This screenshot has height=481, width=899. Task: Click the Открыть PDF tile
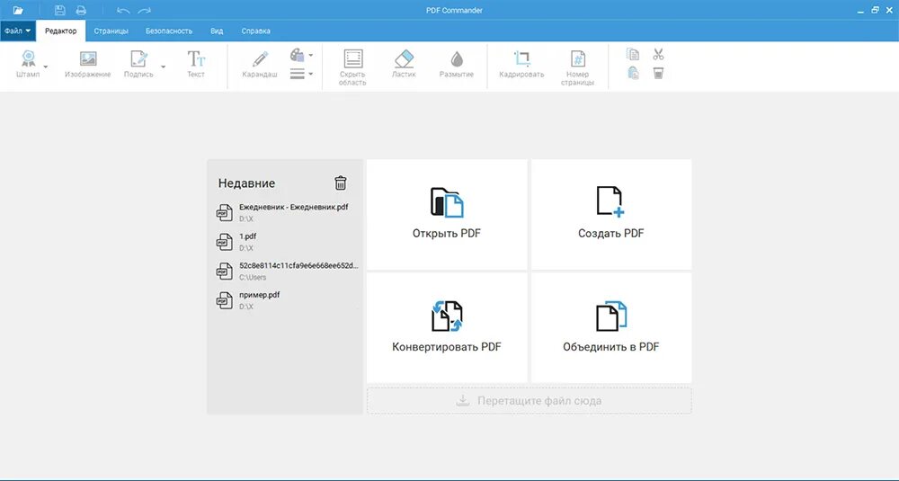coord(447,214)
